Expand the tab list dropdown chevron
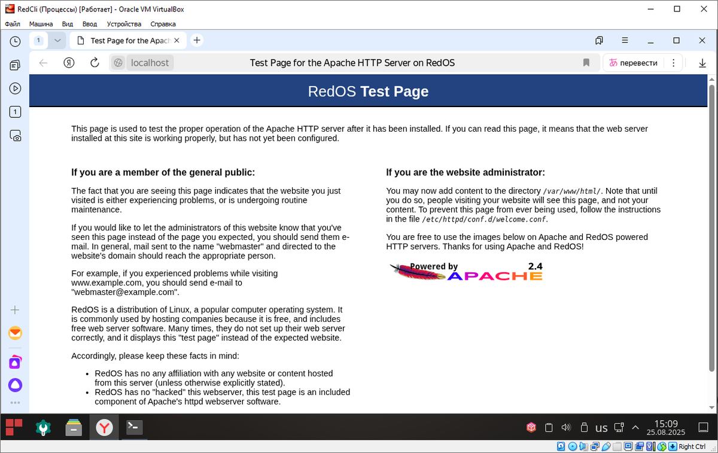 tap(57, 41)
